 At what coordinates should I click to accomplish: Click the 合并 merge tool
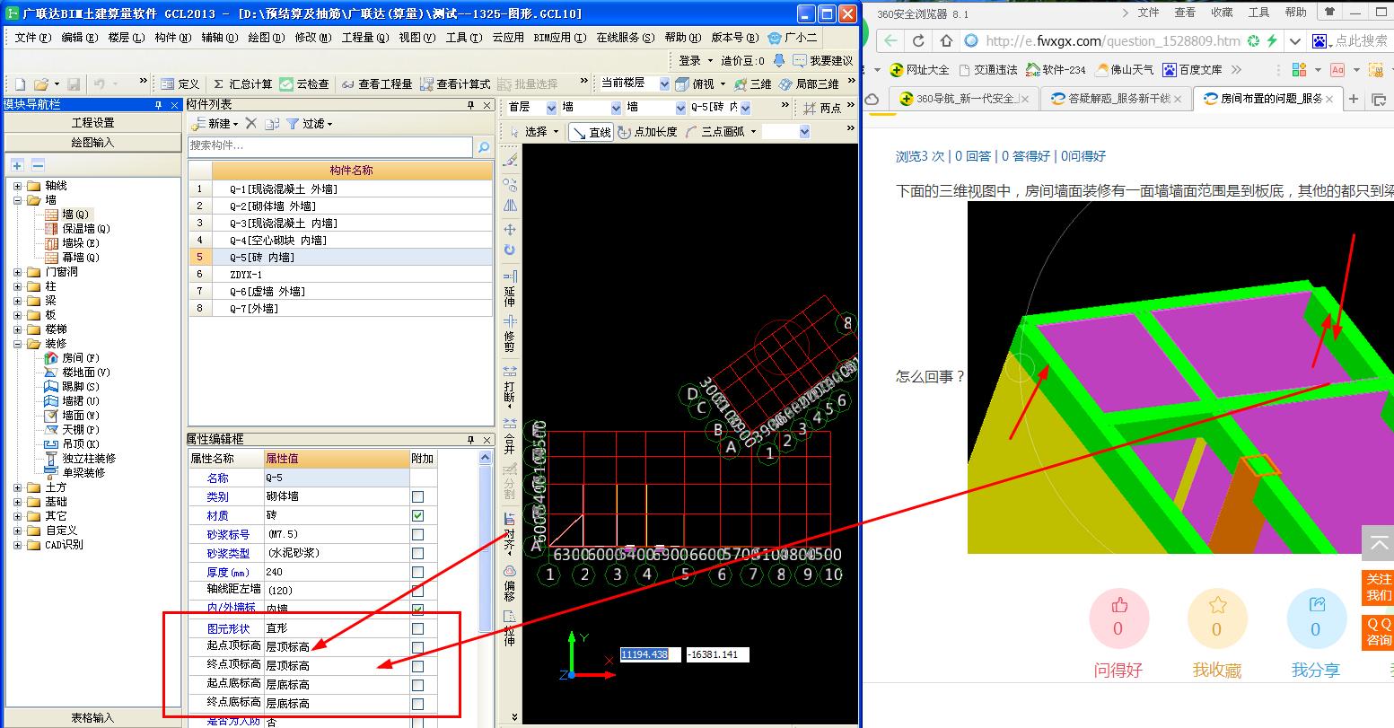(x=510, y=434)
